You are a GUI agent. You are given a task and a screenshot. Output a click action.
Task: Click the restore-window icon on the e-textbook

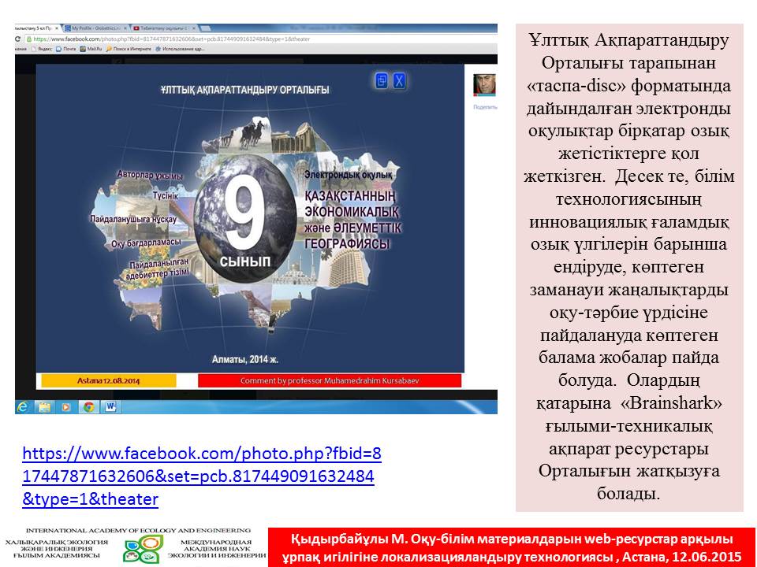click(382, 80)
